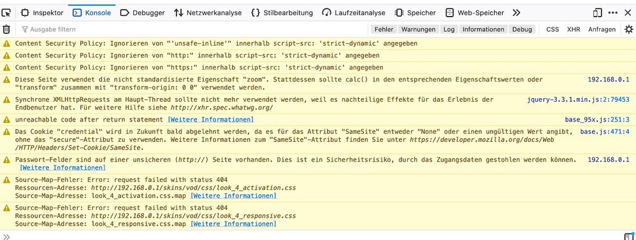Open base_95x.js:251:3 source link
This screenshot has width=636, height=240.
coord(597,120)
